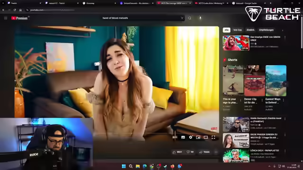Image resolution: width=303 pixels, height=170 pixels.
Task: Open a new browser tab
Action: (x=270, y=3)
